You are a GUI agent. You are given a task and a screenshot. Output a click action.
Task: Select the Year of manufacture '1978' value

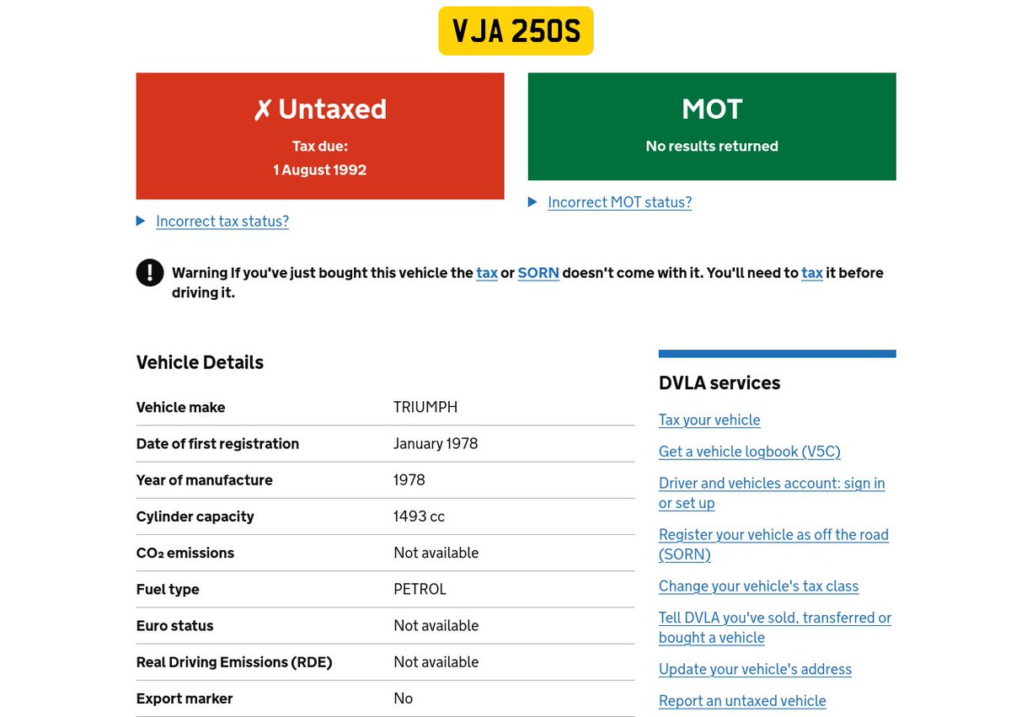(409, 479)
